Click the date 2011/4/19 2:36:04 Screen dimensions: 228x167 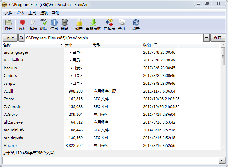pyautogui.click(x=159, y=115)
